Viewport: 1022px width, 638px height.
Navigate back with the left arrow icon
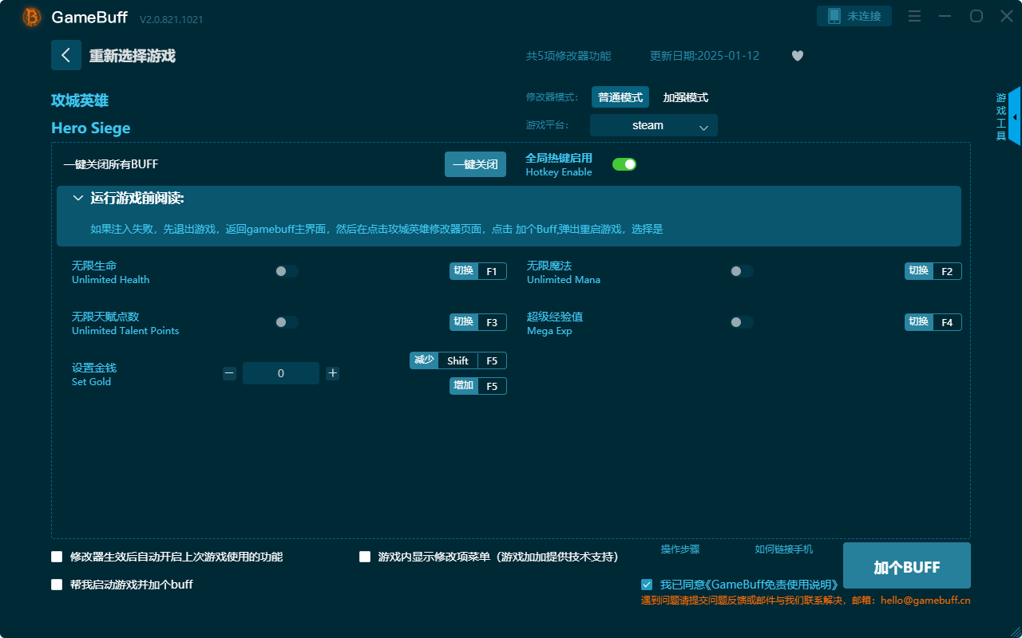pos(66,54)
